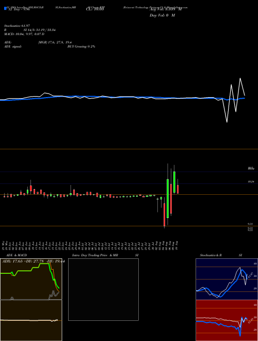The width and height of the screenshot is (258, 341).
Task: Click the 'ADX: 17.65 +DY: 27.78' header text
Action: pos(23,261)
